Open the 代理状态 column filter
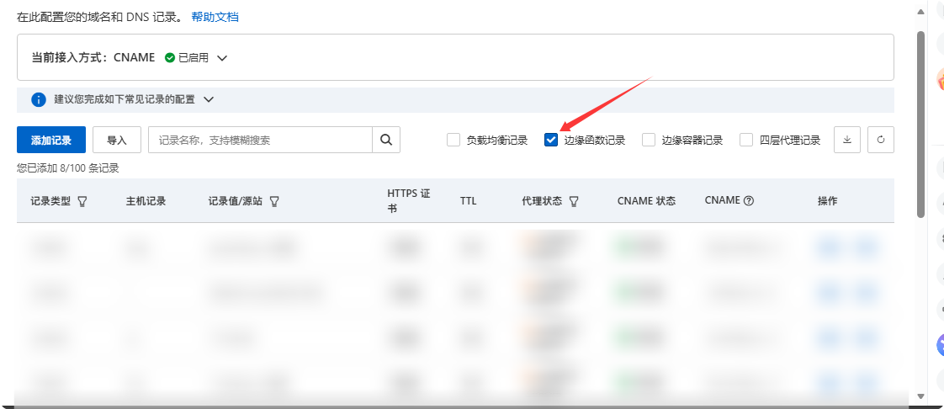The width and height of the screenshot is (944, 409). pyautogui.click(x=574, y=202)
